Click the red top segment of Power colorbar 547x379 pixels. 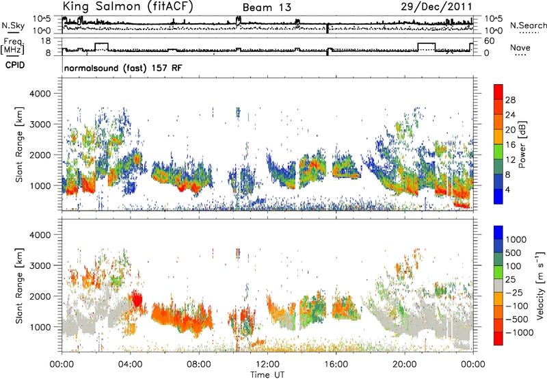tap(498, 92)
